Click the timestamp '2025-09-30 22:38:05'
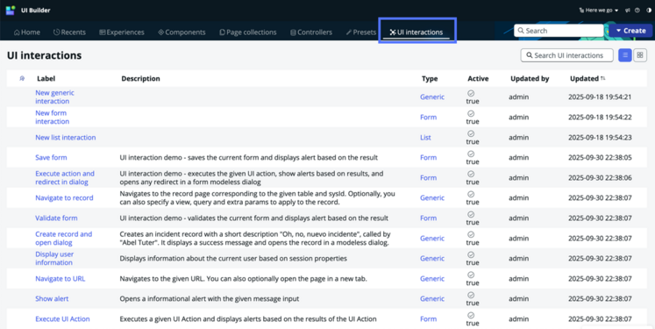Image resolution: width=655 pixels, height=329 pixels. pyautogui.click(x=600, y=158)
